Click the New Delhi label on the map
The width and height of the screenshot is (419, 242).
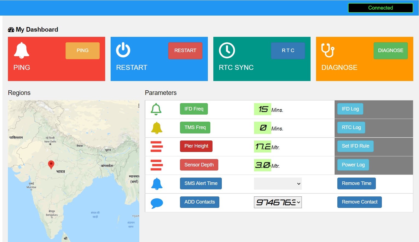pyautogui.click(x=50, y=141)
